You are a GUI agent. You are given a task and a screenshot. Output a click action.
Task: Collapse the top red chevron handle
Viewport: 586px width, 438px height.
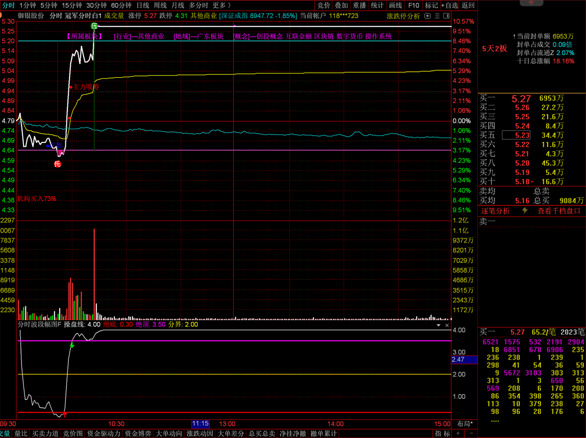click(x=531, y=3)
